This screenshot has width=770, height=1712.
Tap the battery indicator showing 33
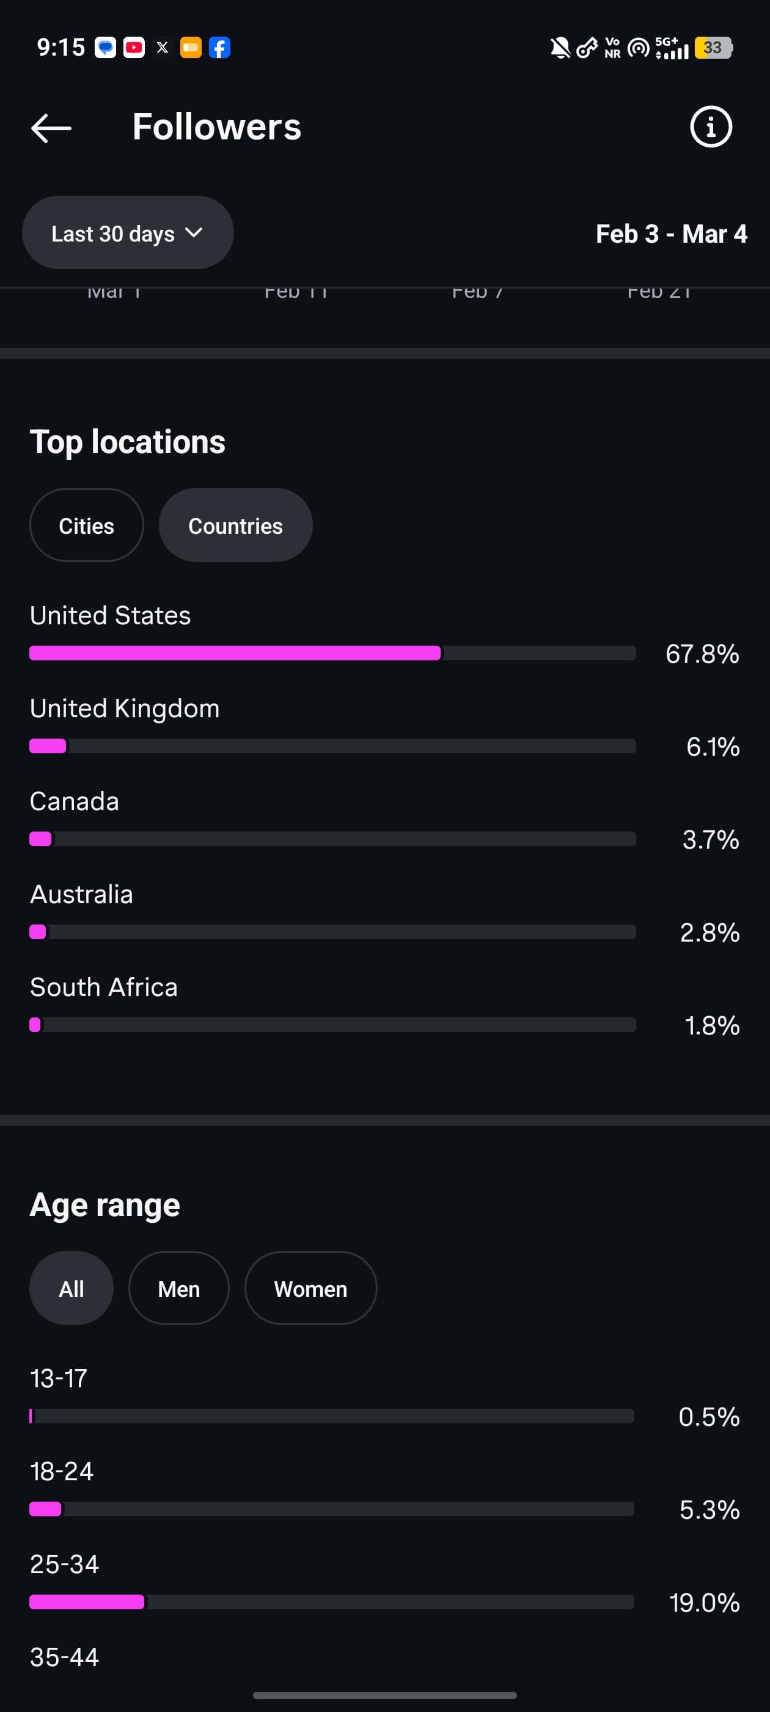(712, 48)
